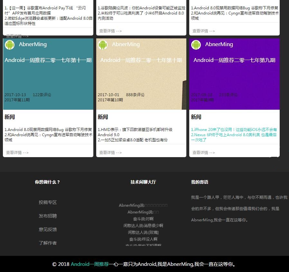289x272 pixels.
Task: Click the Android avatar on the 第十一期 card
Action: (10, 45)
